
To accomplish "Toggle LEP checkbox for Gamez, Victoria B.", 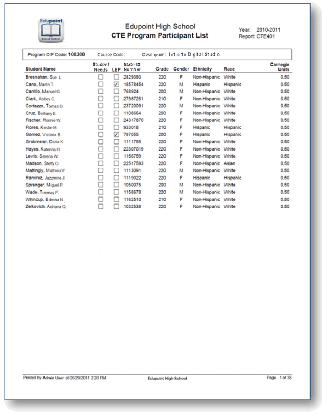I will tap(116, 134).
